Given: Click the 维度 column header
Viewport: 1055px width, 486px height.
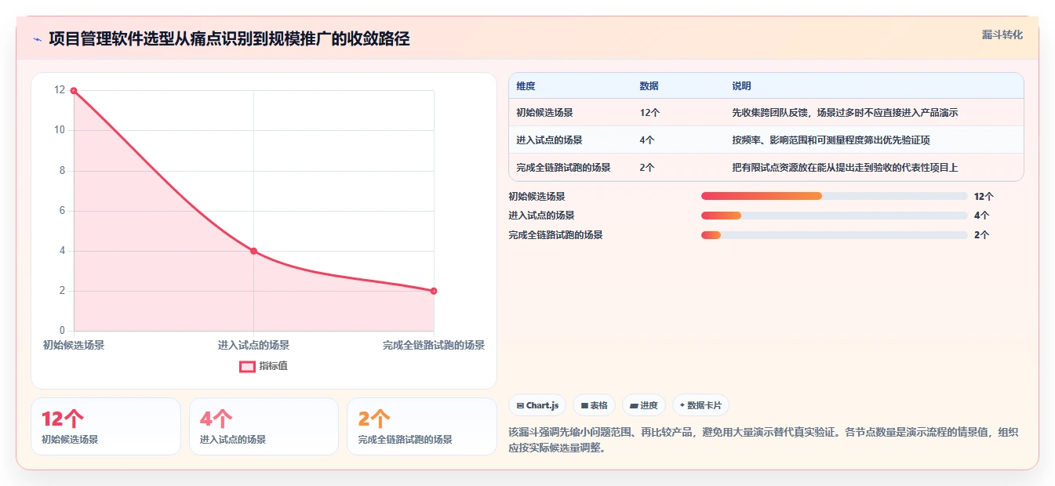Looking at the screenshot, I should click(x=526, y=86).
